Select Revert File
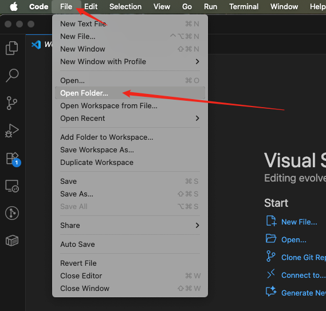This screenshot has height=311, width=326. [130, 263]
